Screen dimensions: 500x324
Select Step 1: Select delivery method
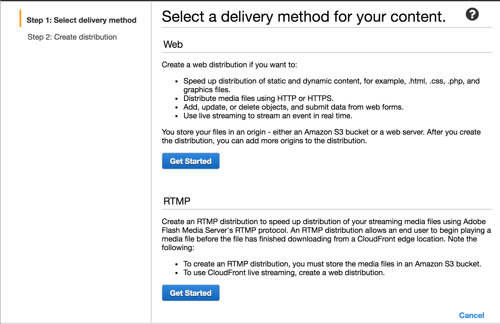coord(81,20)
